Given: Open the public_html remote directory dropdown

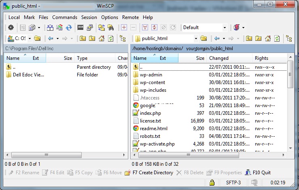Looking at the screenshot, I should 196,38.
